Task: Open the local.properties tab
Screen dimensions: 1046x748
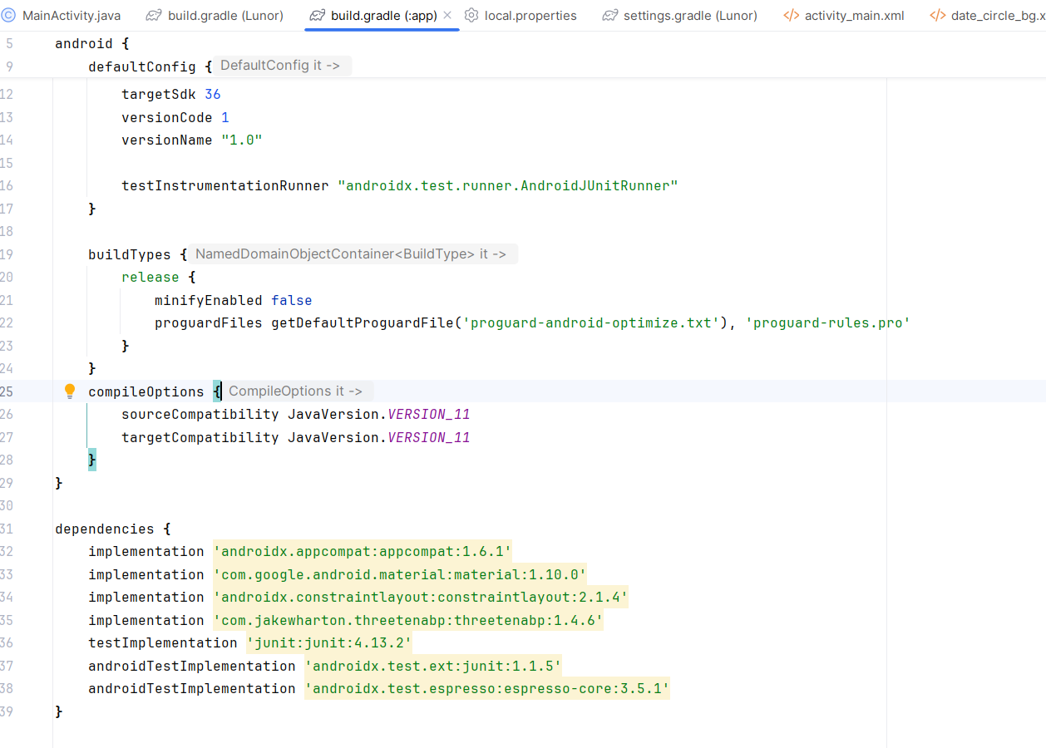Action: tap(530, 16)
